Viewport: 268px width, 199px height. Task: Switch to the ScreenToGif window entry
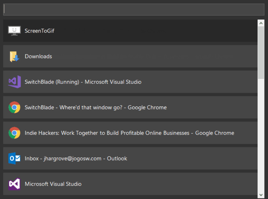(x=39, y=31)
